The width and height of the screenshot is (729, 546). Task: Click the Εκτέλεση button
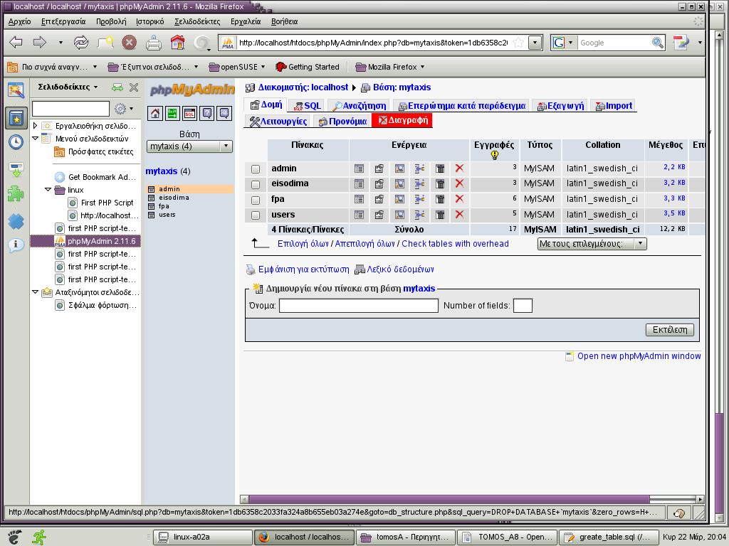click(669, 330)
